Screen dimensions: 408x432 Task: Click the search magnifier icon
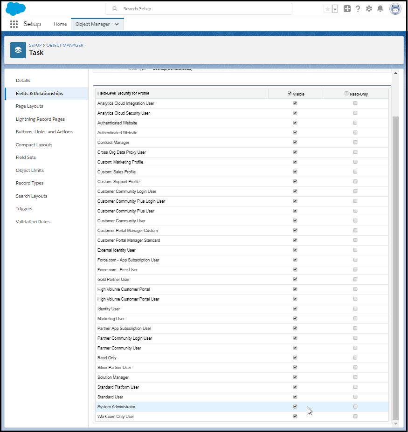pyautogui.click(x=115, y=9)
